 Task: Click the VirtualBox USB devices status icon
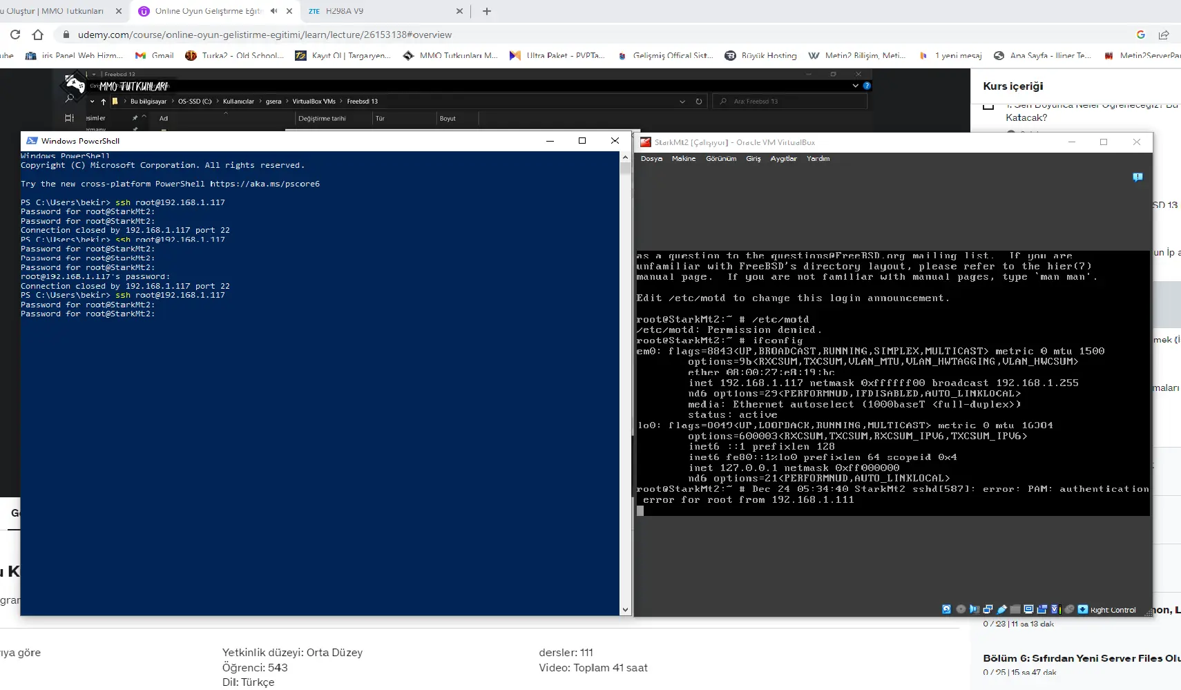[1001, 609]
